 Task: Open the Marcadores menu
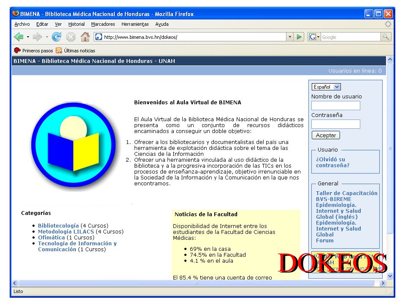pyautogui.click(x=103, y=24)
